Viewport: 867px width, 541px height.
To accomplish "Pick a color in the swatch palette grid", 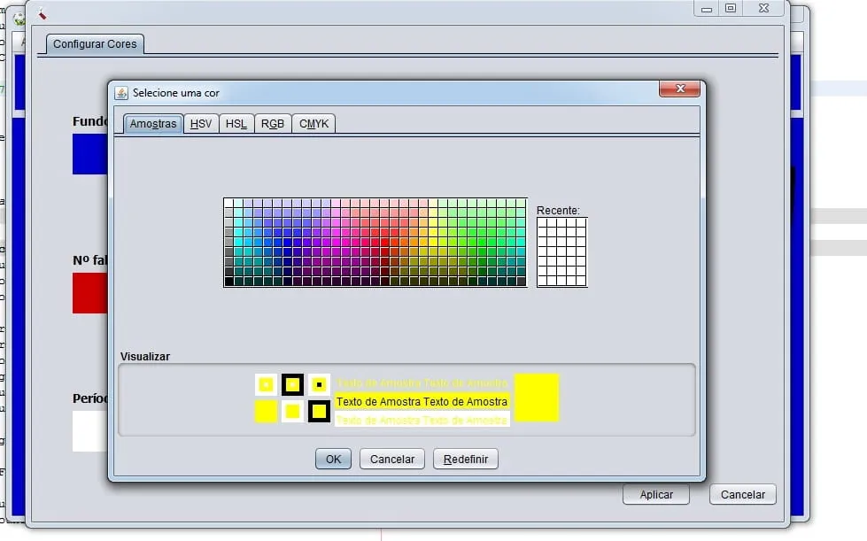I will pyautogui.click(x=375, y=242).
